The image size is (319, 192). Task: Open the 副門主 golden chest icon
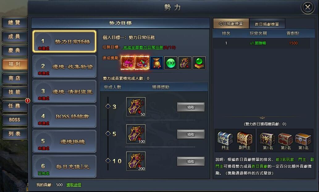coord(245,138)
